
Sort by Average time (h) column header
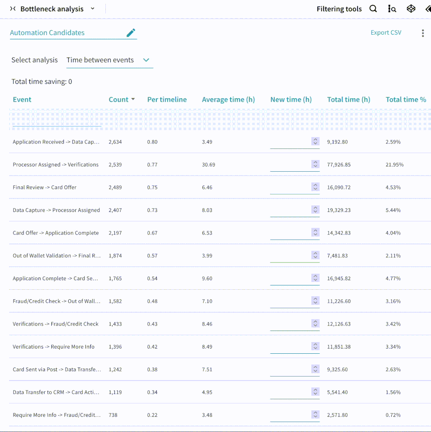(x=228, y=99)
